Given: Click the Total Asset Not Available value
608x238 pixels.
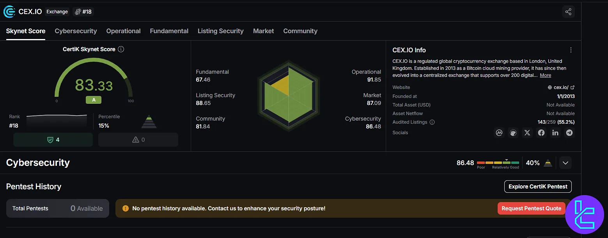Looking at the screenshot, I should tap(560, 105).
